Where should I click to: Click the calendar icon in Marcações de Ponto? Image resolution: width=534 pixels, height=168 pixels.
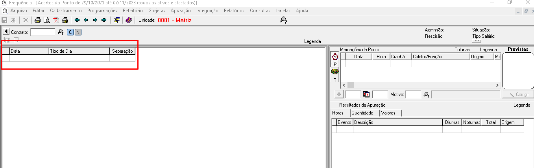[x=366, y=94]
